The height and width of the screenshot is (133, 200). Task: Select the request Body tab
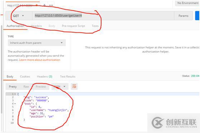(52, 26)
